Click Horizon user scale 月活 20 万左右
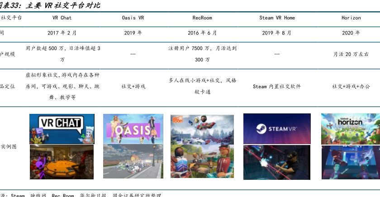 [351, 54]
